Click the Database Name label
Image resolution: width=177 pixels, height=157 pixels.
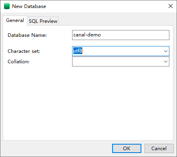tap(27, 35)
